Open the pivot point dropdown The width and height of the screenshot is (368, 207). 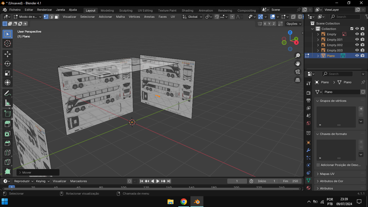(209, 17)
